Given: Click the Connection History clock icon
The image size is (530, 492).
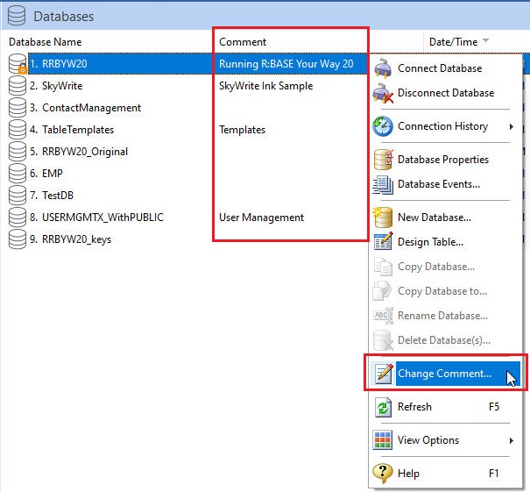Looking at the screenshot, I should (383, 126).
